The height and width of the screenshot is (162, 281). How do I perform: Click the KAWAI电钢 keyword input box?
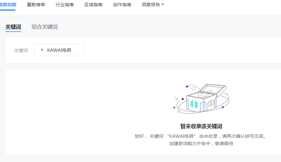(x=59, y=50)
